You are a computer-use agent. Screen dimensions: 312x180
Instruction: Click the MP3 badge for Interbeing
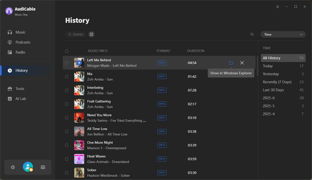click(162, 90)
